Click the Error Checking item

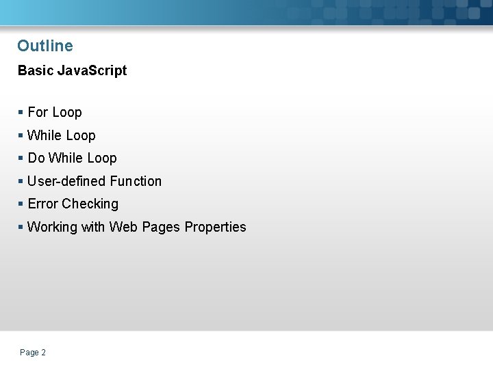[73, 204]
